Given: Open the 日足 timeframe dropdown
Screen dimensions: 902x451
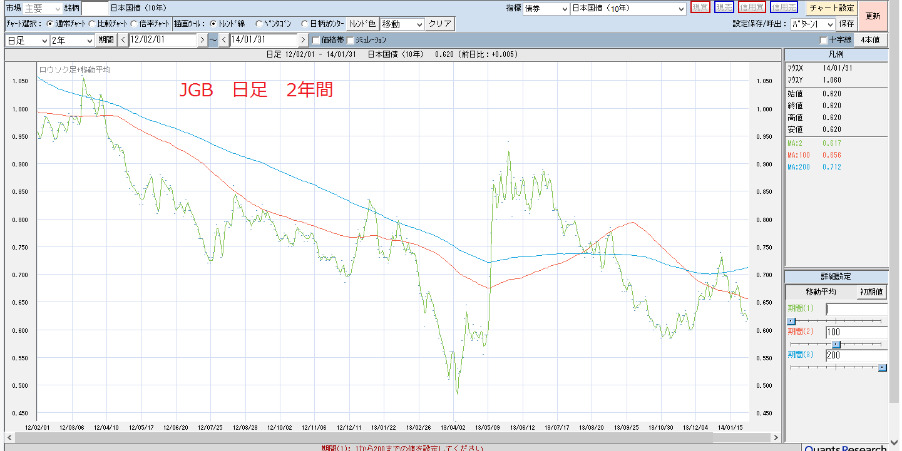Looking at the screenshot, I should coord(27,40).
